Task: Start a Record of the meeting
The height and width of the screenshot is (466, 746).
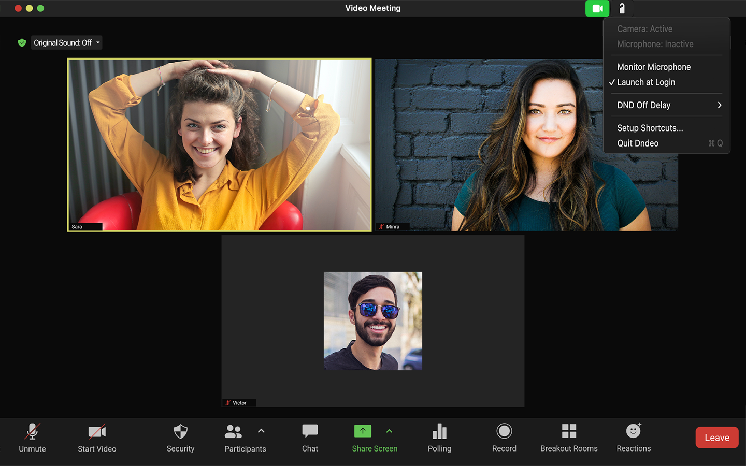Action: click(x=504, y=438)
